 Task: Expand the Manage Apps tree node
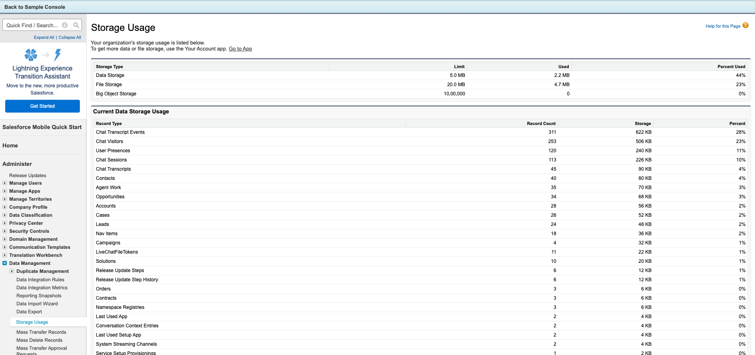(x=5, y=191)
